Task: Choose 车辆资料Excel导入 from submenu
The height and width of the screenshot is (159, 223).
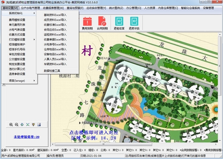Action: pyautogui.click(x=55, y=64)
